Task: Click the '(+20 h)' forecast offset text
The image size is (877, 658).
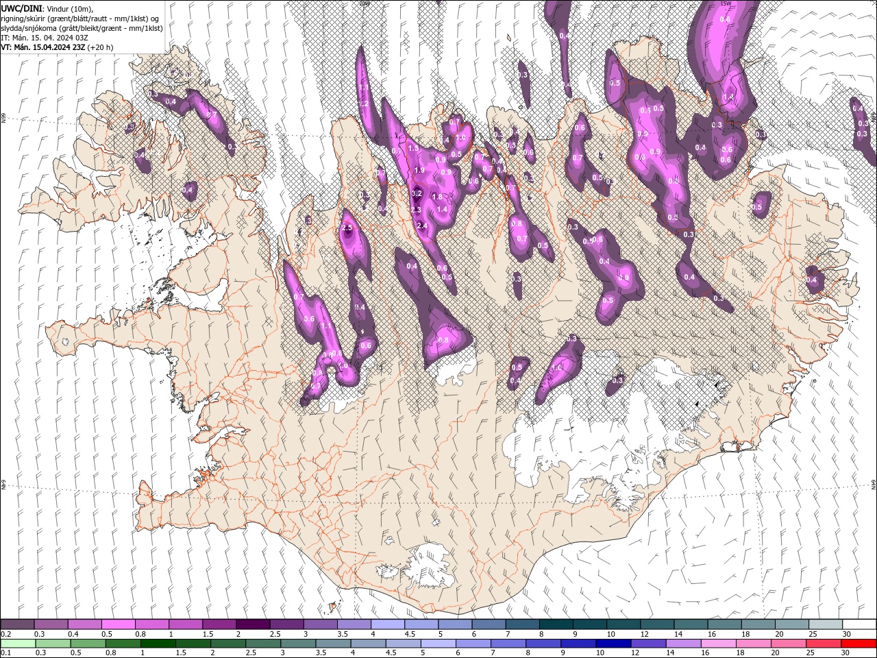Action: click(x=100, y=47)
